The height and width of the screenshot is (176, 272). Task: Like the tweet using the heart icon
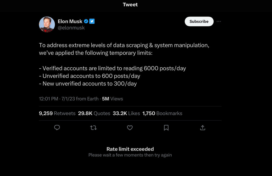(x=130, y=128)
